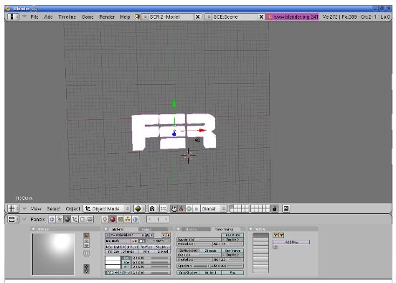Screen dimensions: 396x283
Task: Open the Timeline menu
Action: (67, 17)
